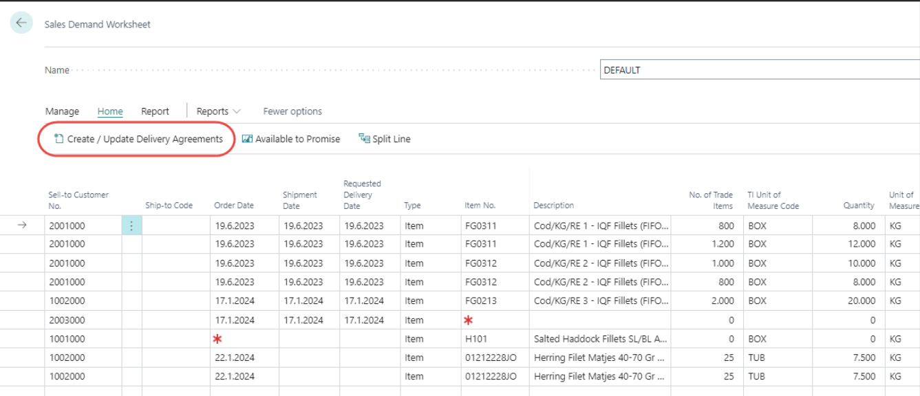
Task: Click the Item No. column header
Action: pyautogui.click(x=480, y=206)
